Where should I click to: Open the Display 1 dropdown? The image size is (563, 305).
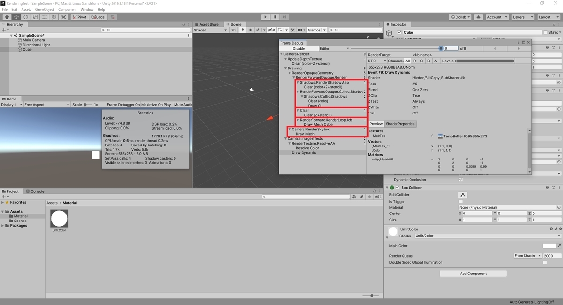[11, 105]
